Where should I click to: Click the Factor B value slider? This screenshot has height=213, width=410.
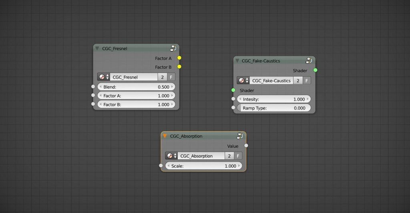(x=136, y=104)
